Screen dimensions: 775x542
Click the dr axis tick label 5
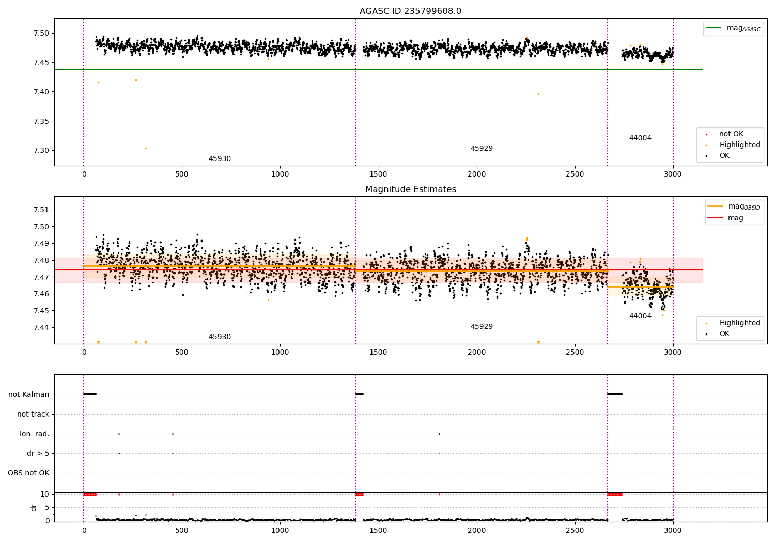[47, 507]
